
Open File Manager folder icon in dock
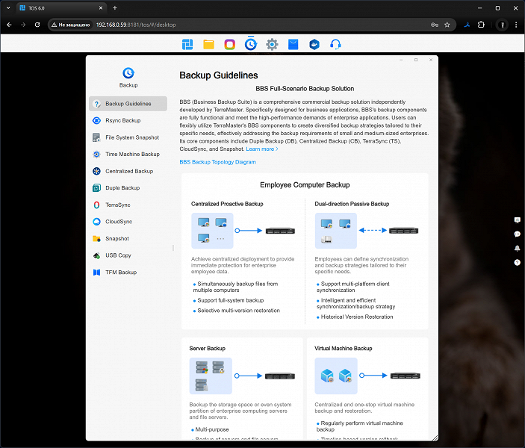click(208, 44)
